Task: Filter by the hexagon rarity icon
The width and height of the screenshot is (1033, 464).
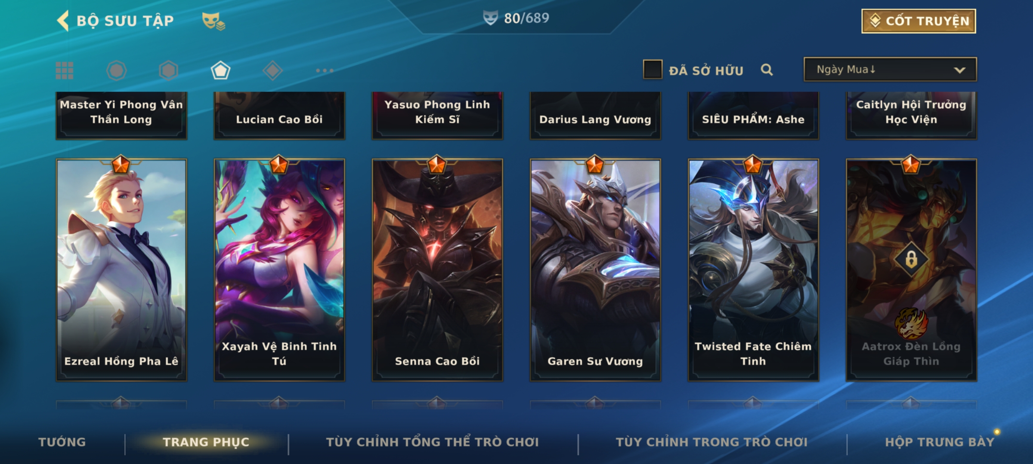Action: coord(168,70)
